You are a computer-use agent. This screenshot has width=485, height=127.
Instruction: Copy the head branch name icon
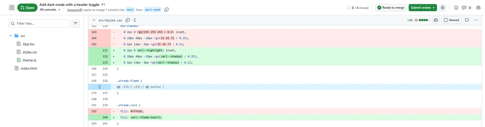click(166, 10)
